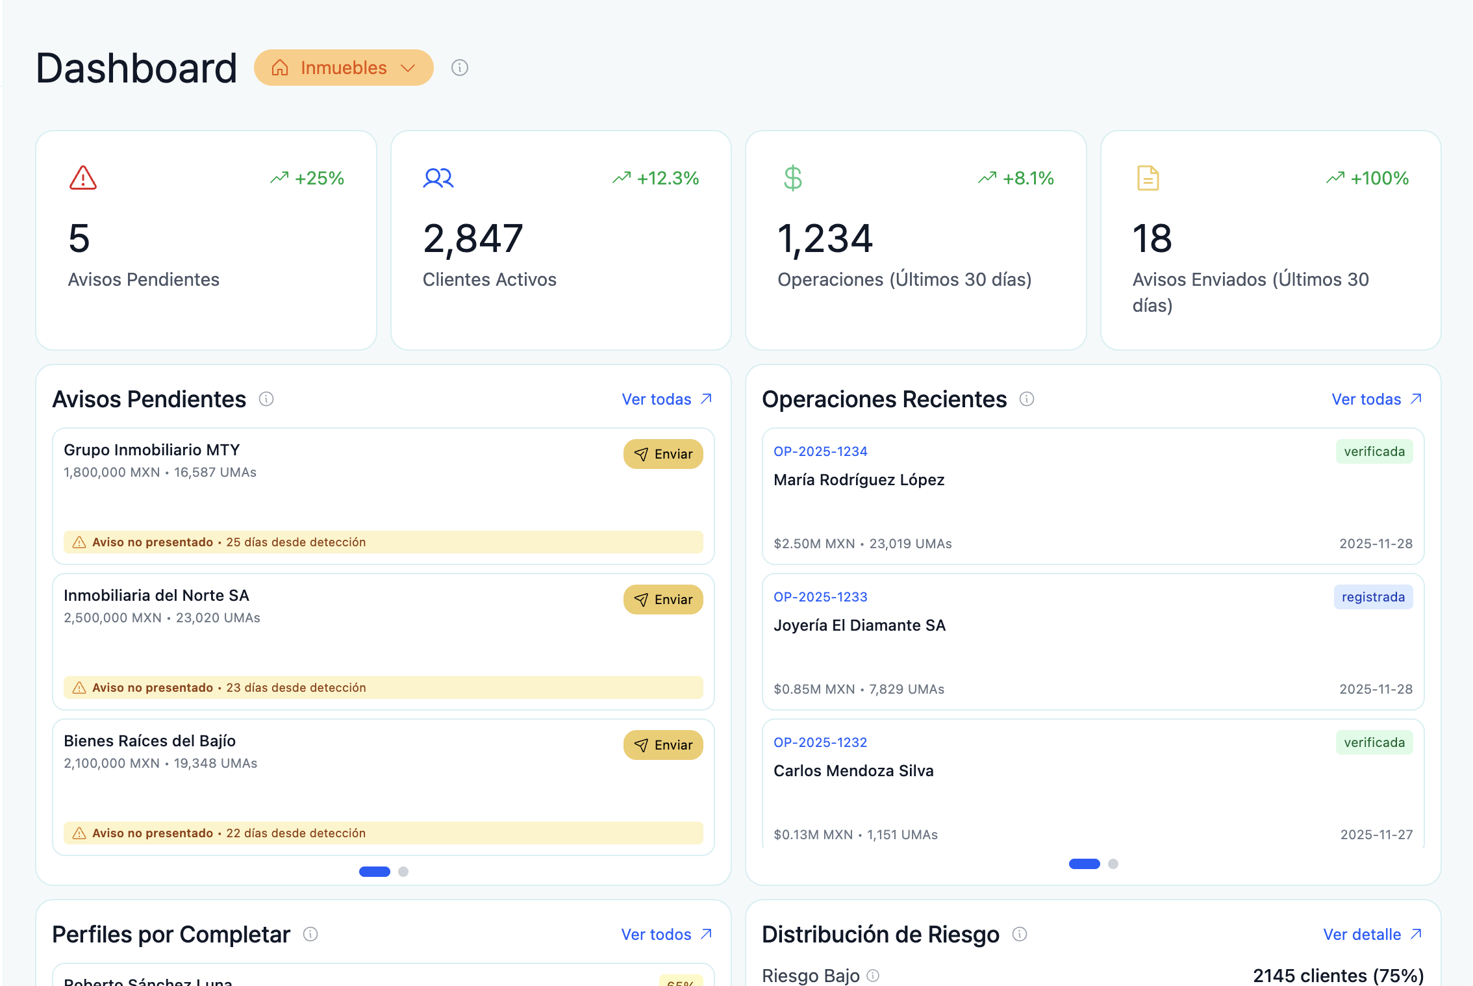Viewport: 1473px width, 986px height.
Task: Click the Riesgo Bajo label
Action: click(x=811, y=976)
